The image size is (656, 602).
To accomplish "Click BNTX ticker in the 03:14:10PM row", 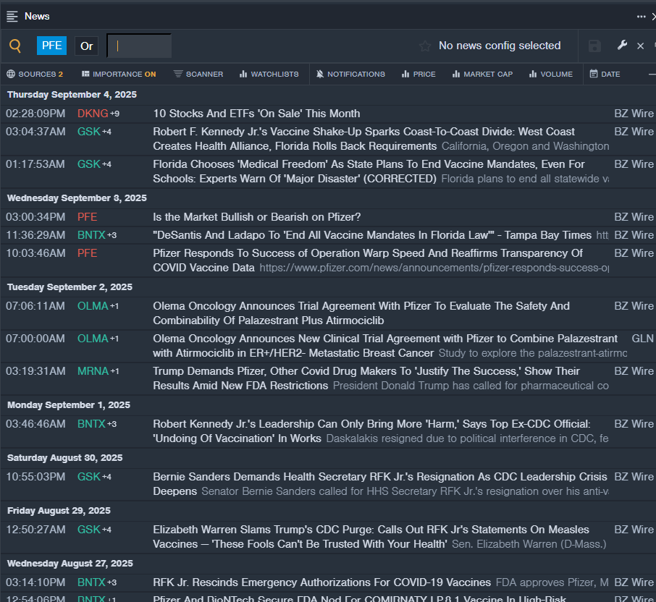I will tap(91, 582).
